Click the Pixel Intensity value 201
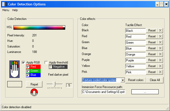The width and height of the screenshot is (170, 111). 34,35
